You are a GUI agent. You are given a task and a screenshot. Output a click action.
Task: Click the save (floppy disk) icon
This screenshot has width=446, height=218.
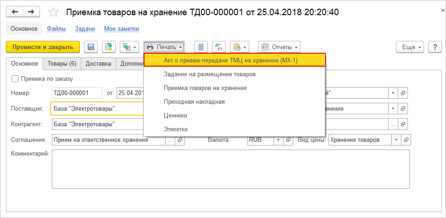coord(91,47)
